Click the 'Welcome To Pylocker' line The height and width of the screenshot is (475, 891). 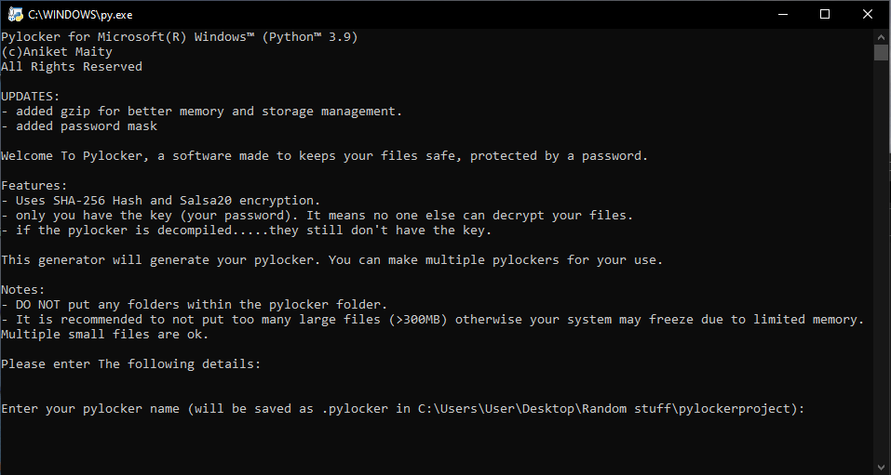pos(324,156)
